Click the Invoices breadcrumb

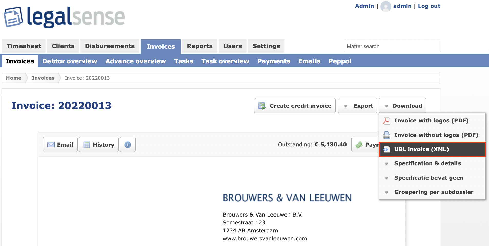[x=43, y=78]
